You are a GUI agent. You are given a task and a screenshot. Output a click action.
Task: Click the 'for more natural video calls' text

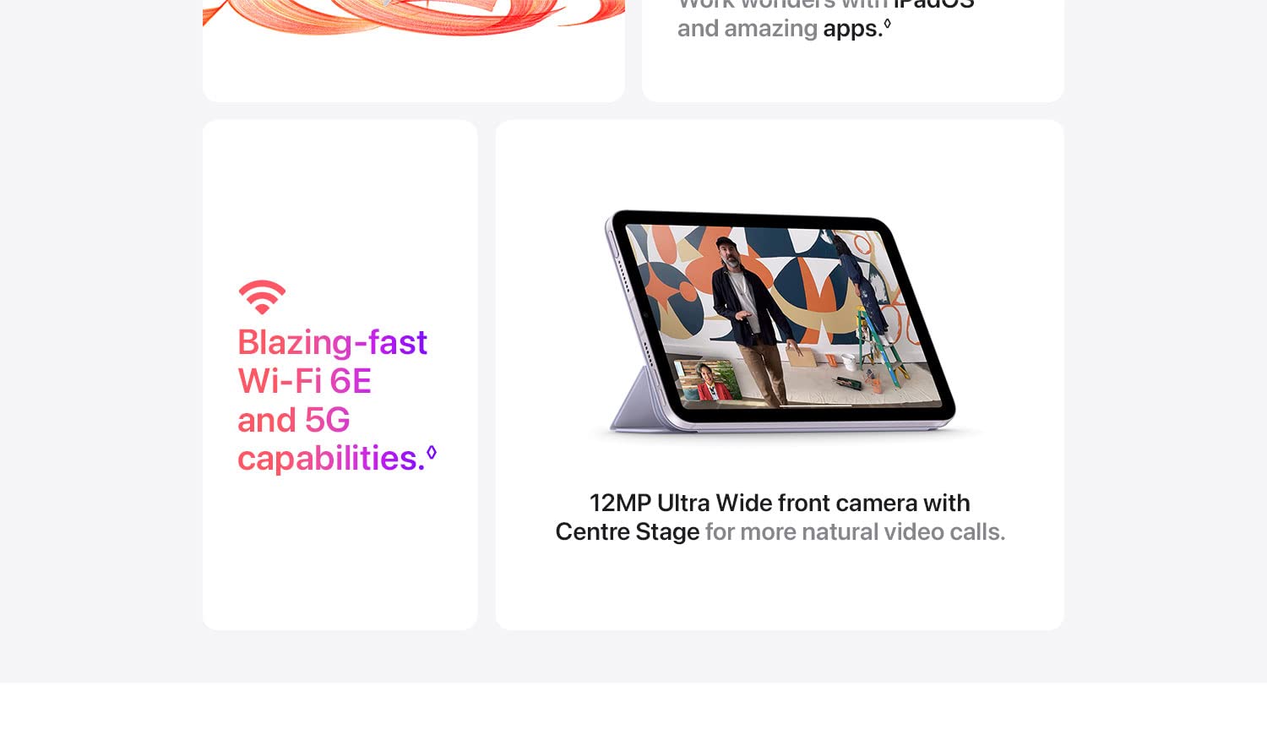pos(855,532)
